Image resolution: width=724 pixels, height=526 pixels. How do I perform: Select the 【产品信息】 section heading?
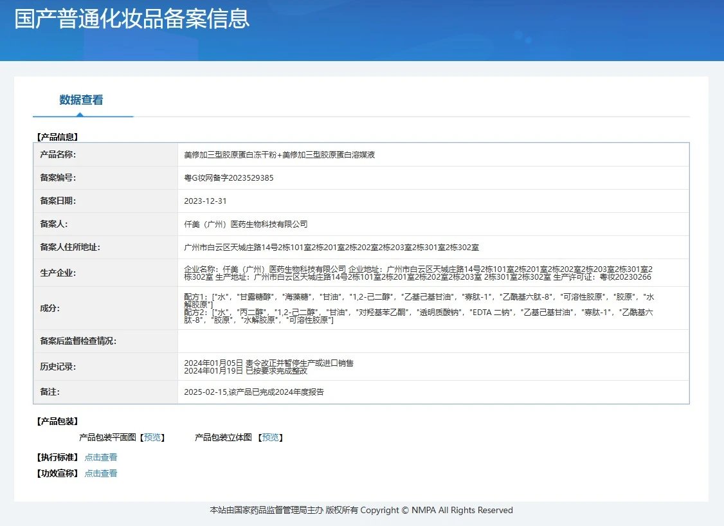58,137
